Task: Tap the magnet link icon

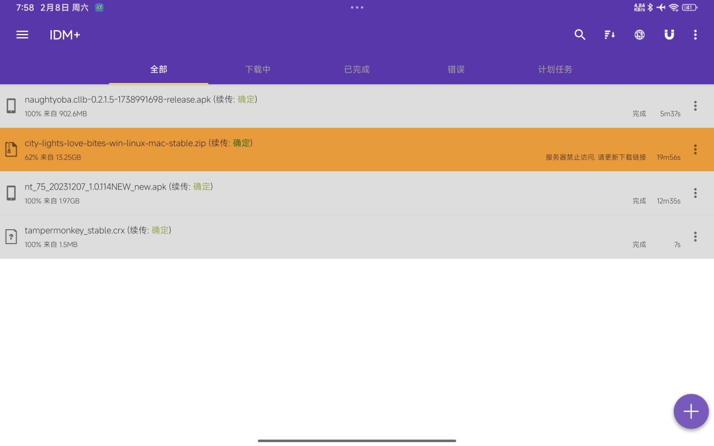Action: [x=669, y=35]
